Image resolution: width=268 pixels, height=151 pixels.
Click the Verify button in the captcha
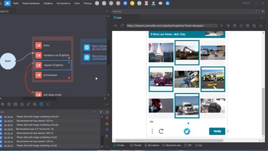click(217, 131)
